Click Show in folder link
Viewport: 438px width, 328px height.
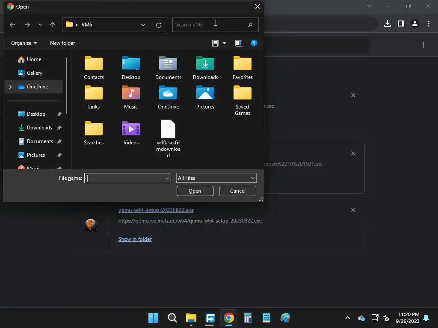pyautogui.click(x=135, y=239)
